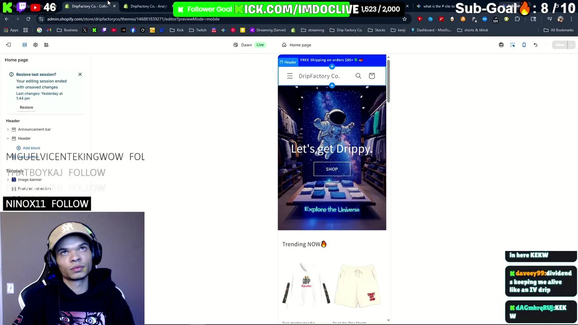Click the SHOP button on banner

(332, 169)
